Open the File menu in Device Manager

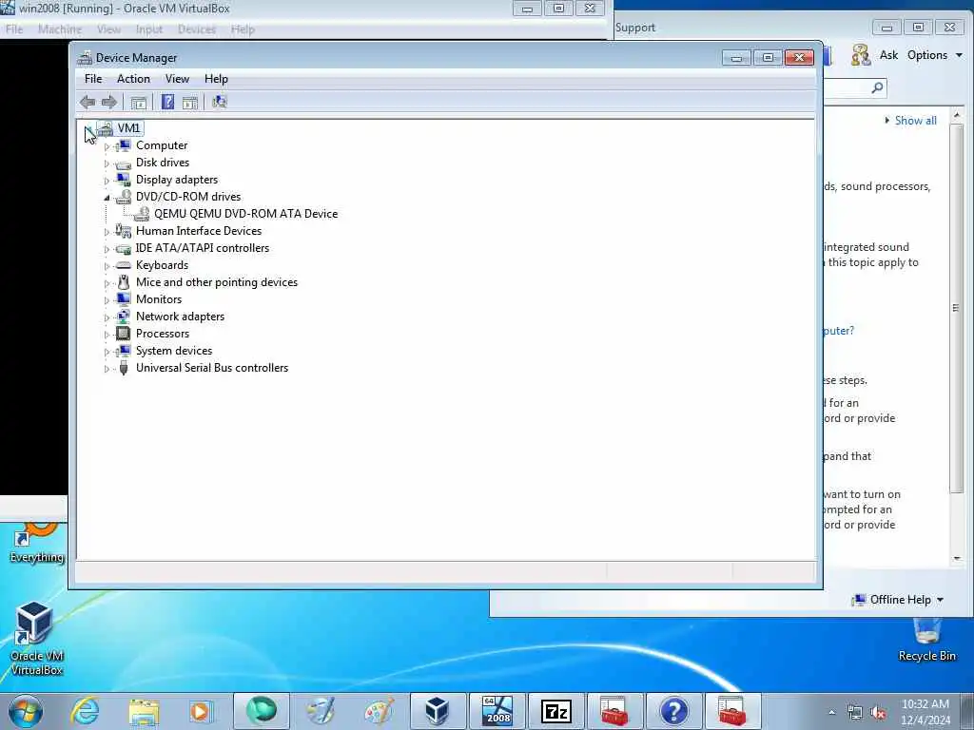tap(93, 79)
